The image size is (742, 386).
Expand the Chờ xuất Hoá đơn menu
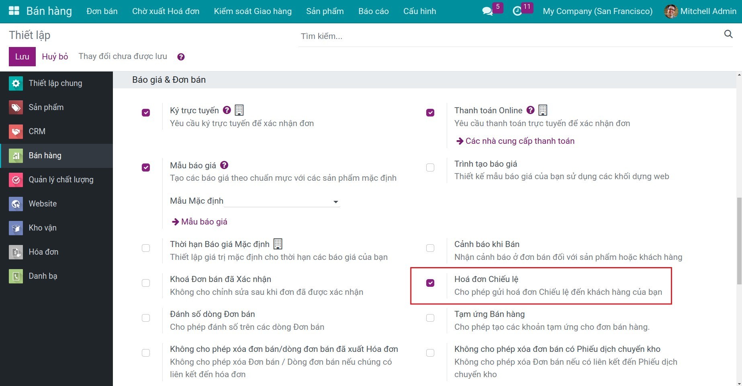pyautogui.click(x=166, y=11)
